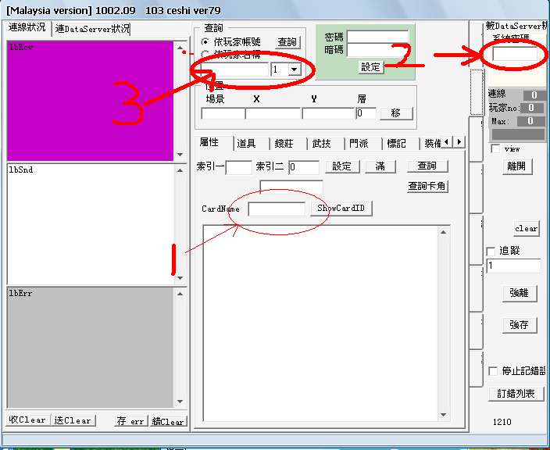Screen dimensions: 550x450
Task: Click the lbRcv list scroll-up arrow
Action: (x=180, y=47)
